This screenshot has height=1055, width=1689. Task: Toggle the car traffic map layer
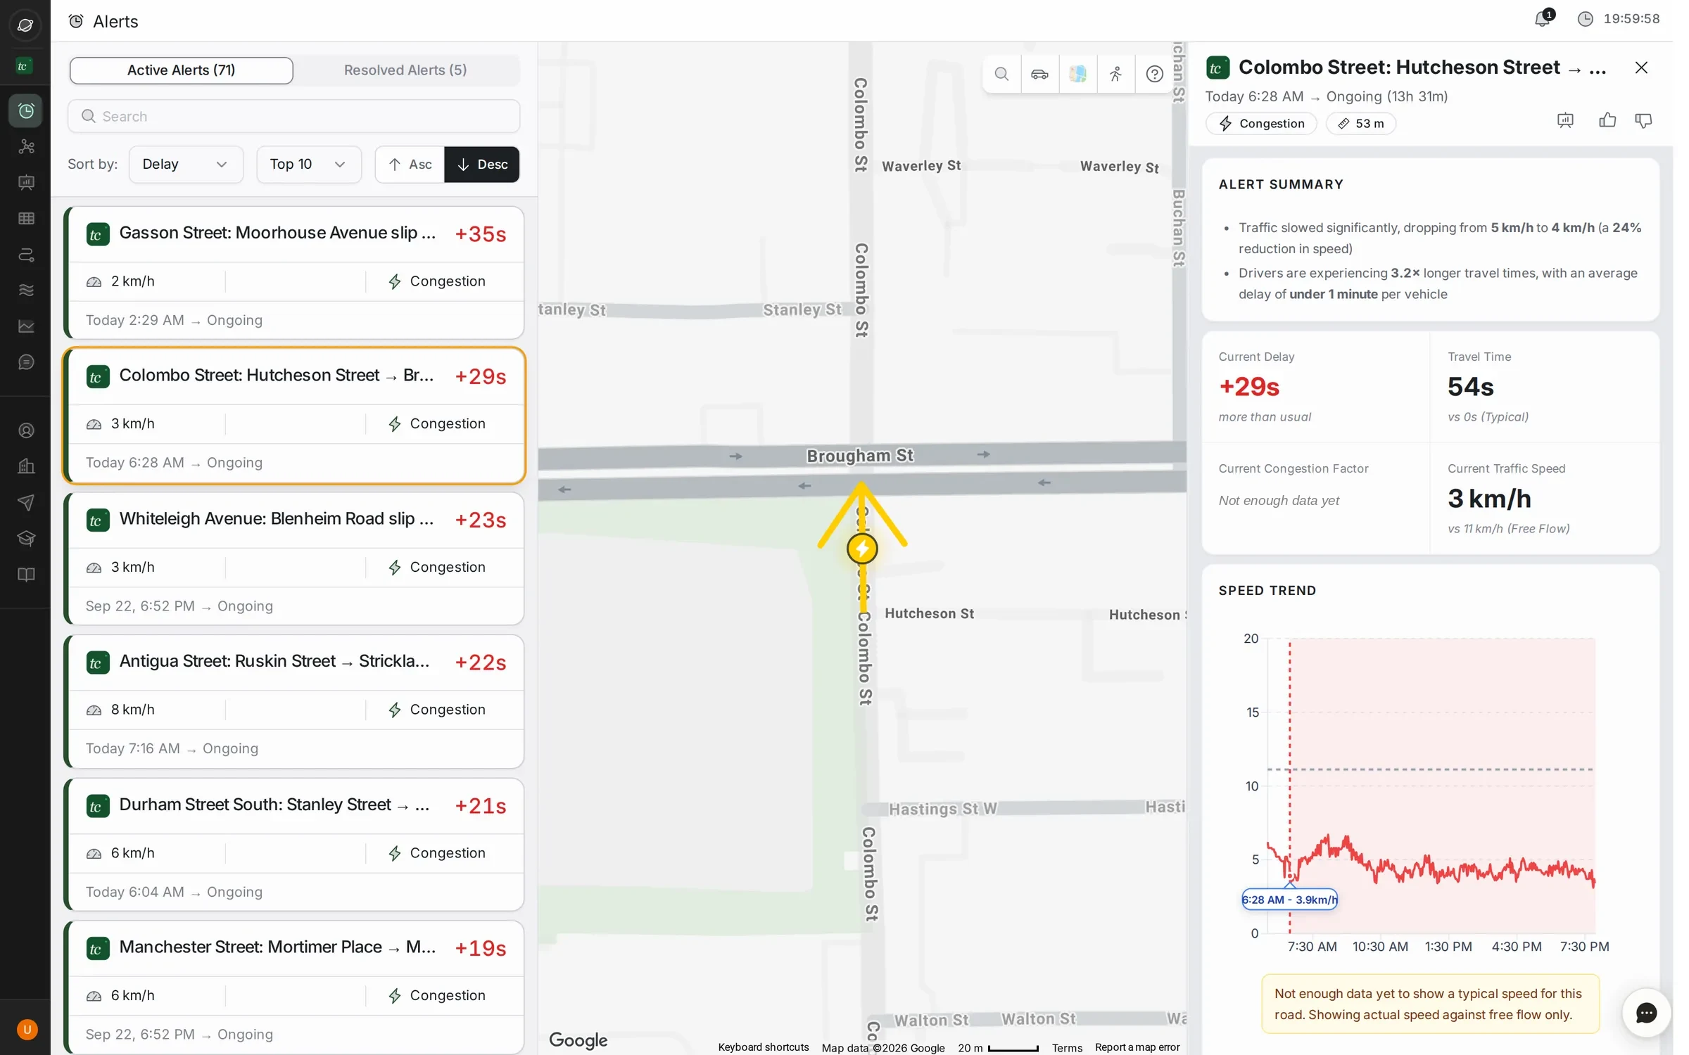[x=1039, y=74]
